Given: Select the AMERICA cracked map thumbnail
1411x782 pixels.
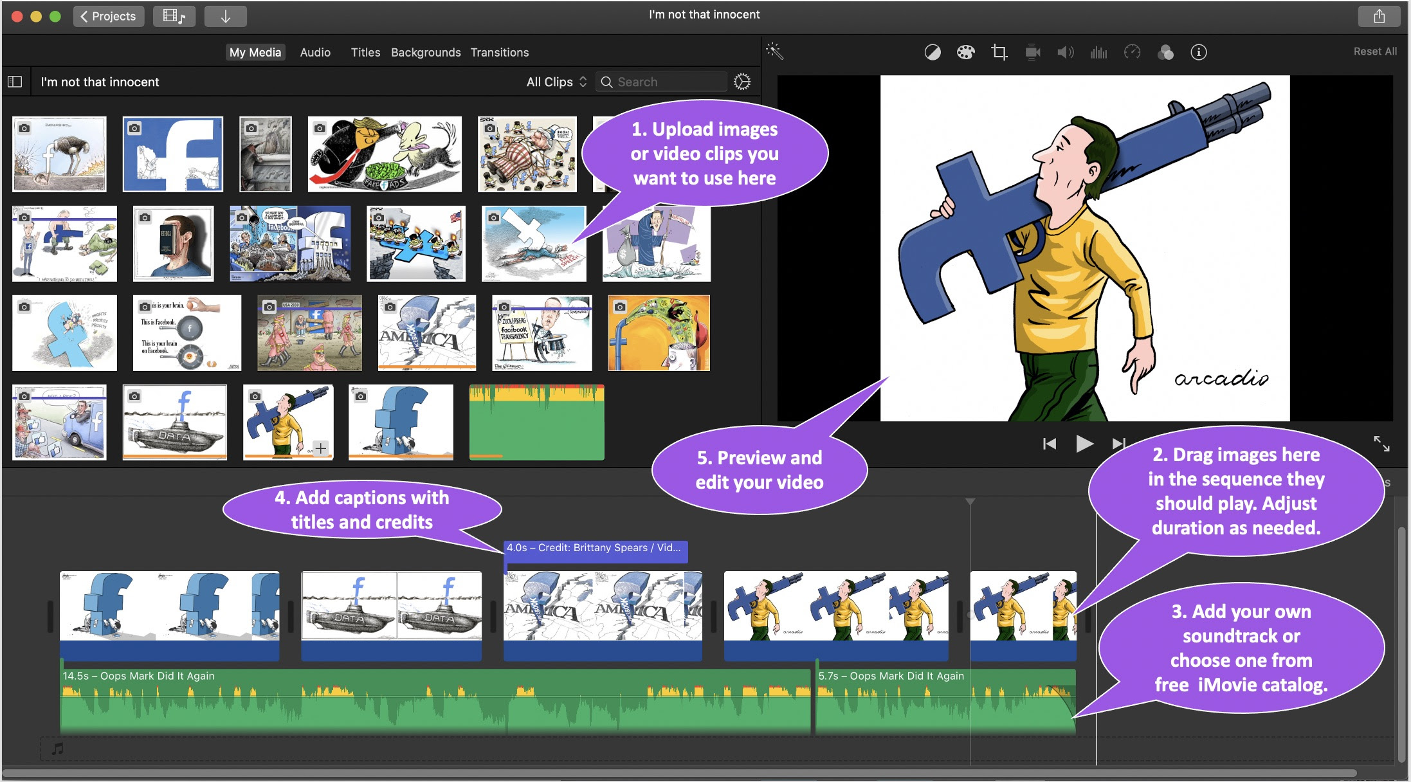Looking at the screenshot, I should click(x=427, y=333).
